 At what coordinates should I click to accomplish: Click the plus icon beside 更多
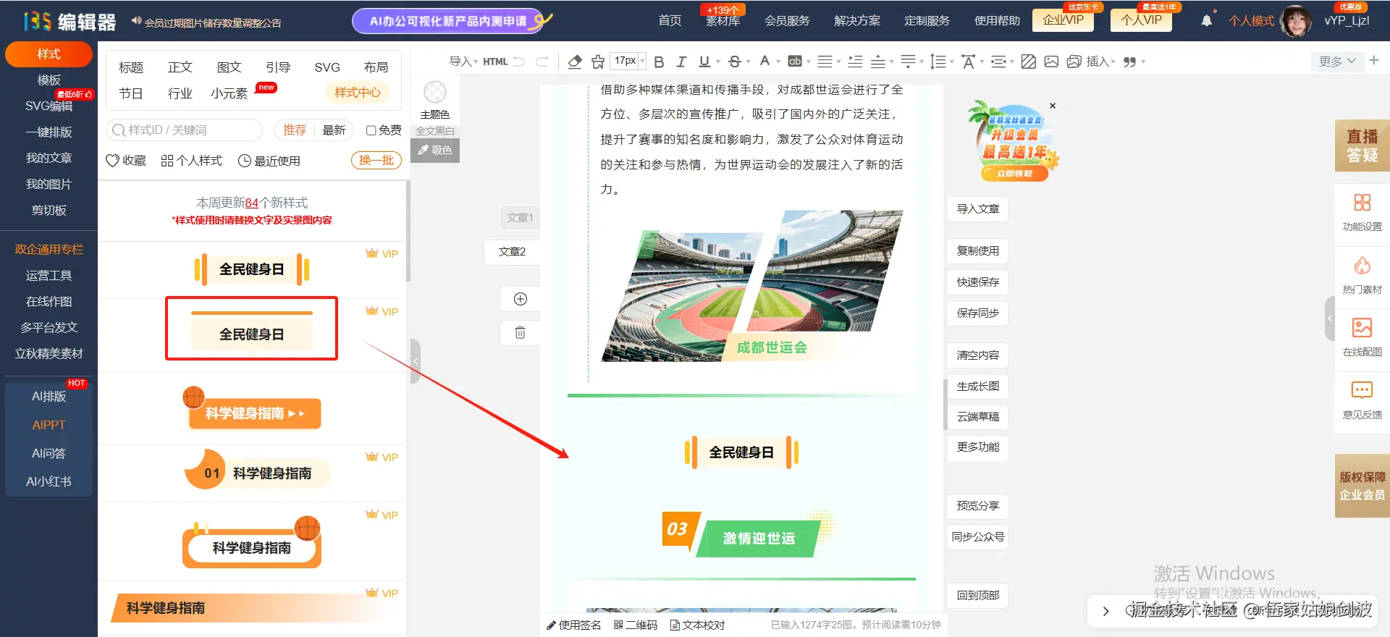pos(1374,61)
